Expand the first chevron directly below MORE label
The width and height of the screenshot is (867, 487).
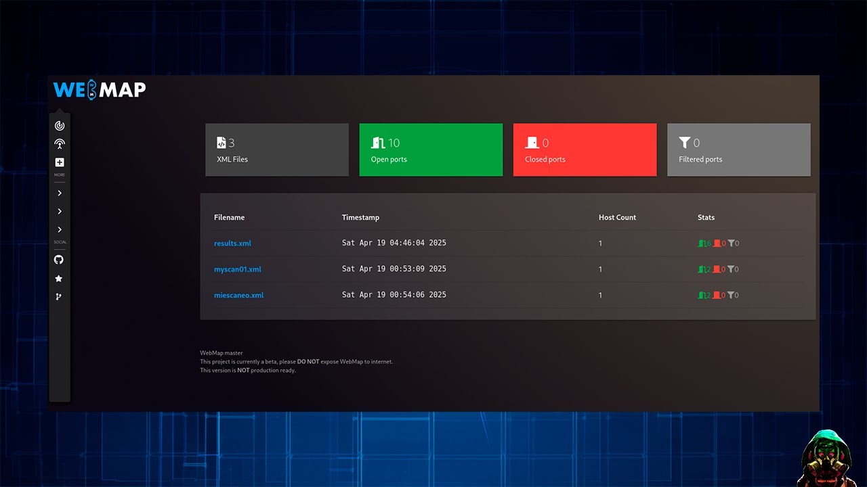click(x=60, y=193)
